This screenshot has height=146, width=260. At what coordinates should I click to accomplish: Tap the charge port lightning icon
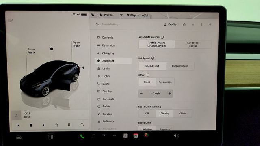(x=83, y=68)
